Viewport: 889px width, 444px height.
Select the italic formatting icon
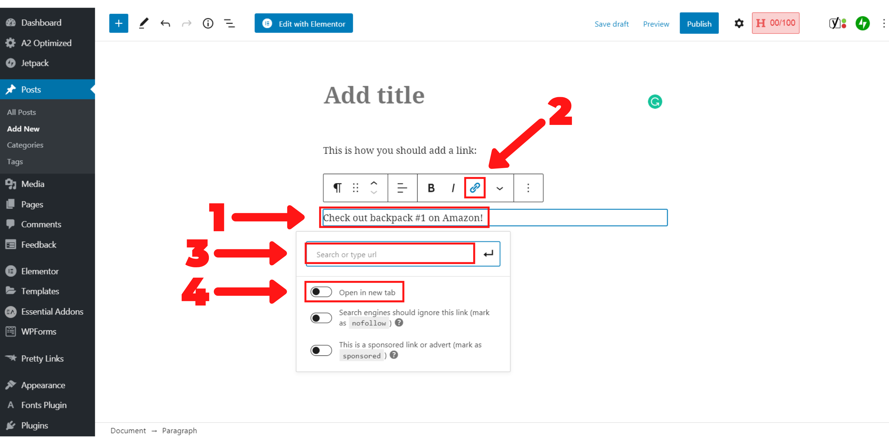(454, 187)
